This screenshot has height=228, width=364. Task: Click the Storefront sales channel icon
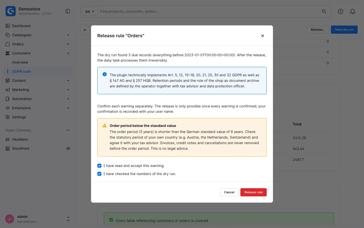coord(8,148)
